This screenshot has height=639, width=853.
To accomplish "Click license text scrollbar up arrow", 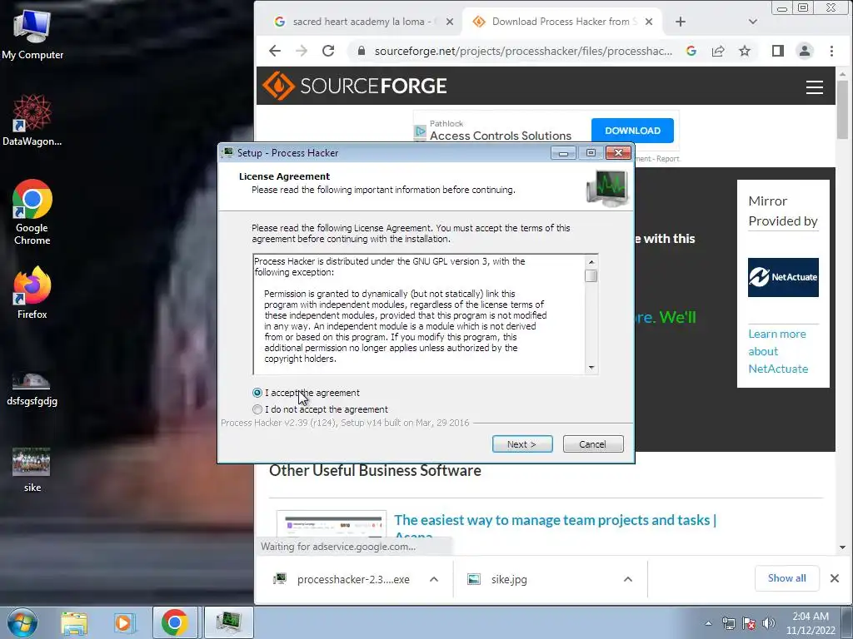I will (591, 262).
